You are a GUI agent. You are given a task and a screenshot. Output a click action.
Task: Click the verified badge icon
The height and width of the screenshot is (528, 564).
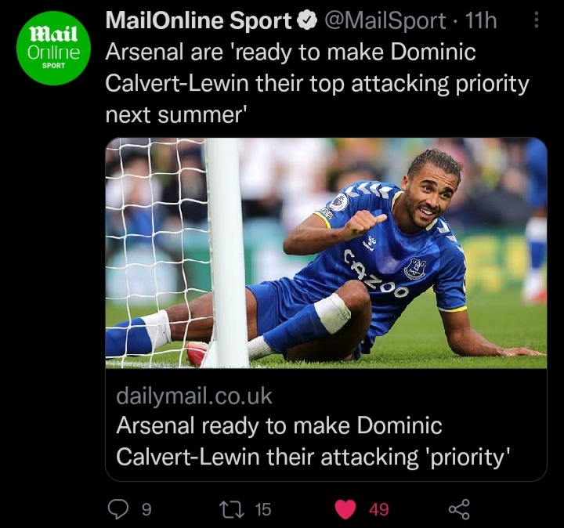coord(306,21)
